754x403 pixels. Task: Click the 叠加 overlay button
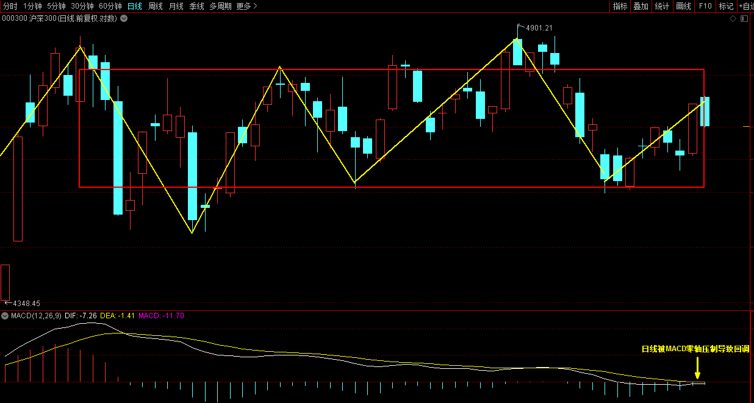click(641, 6)
